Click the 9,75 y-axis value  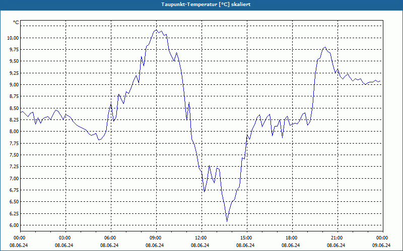pos(14,49)
